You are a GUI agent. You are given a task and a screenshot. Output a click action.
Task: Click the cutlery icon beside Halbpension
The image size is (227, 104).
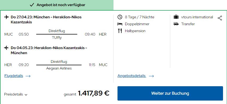[x=120, y=31]
